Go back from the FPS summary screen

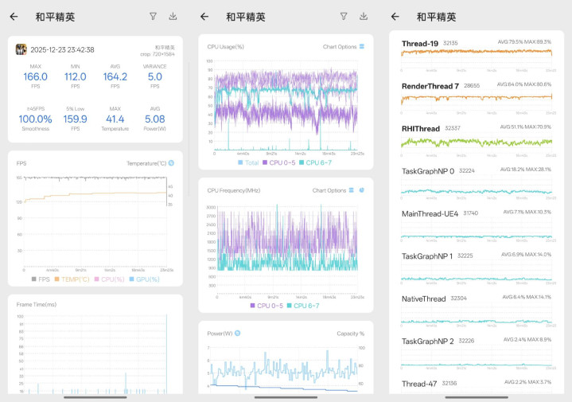tap(14, 16)
